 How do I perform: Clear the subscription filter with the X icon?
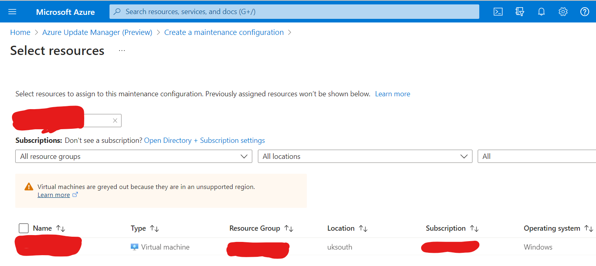115,120
